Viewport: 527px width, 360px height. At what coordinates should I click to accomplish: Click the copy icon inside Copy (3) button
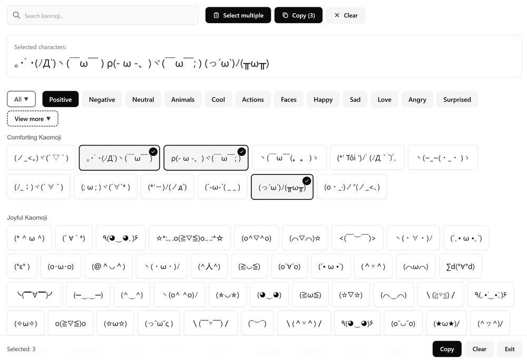(x=285, y=15)
